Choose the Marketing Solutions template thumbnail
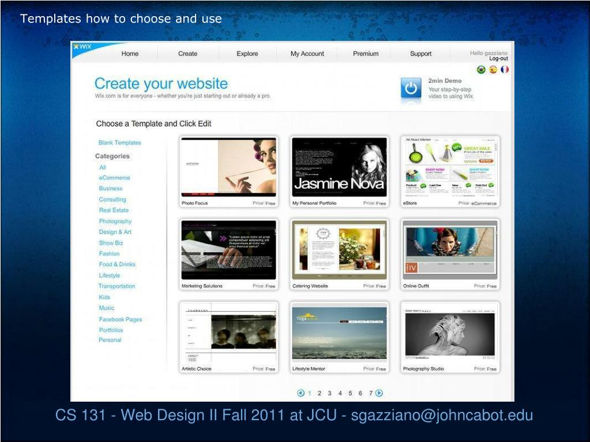 (x=228, y=250)
